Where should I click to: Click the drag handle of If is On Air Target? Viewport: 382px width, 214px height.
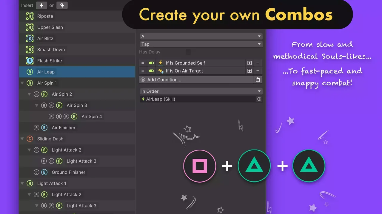coord(143,71)
